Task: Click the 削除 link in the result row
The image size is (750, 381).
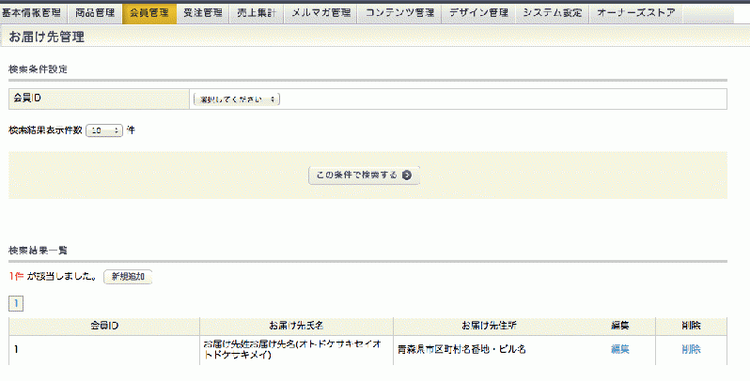Action: (x=691, y=349)
